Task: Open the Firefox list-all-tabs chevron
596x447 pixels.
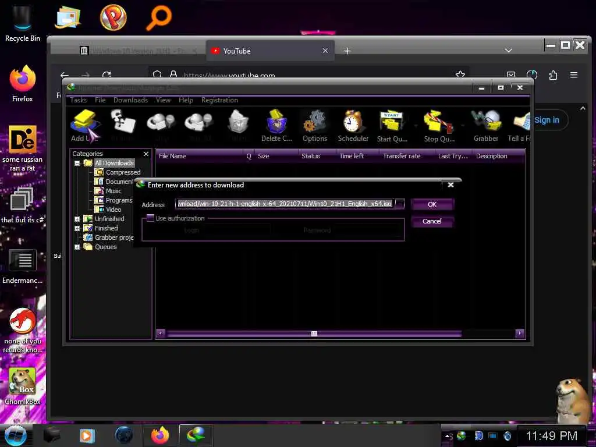Action: [x=508, y=51]
